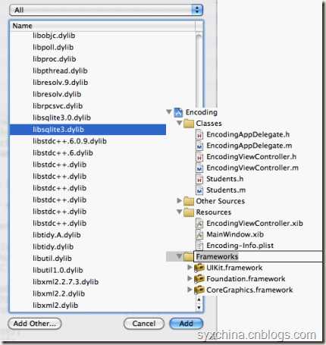Collapse the Encoding project disclosure triangle
Screen dimensions: 326x345
[x=169, y=111]
